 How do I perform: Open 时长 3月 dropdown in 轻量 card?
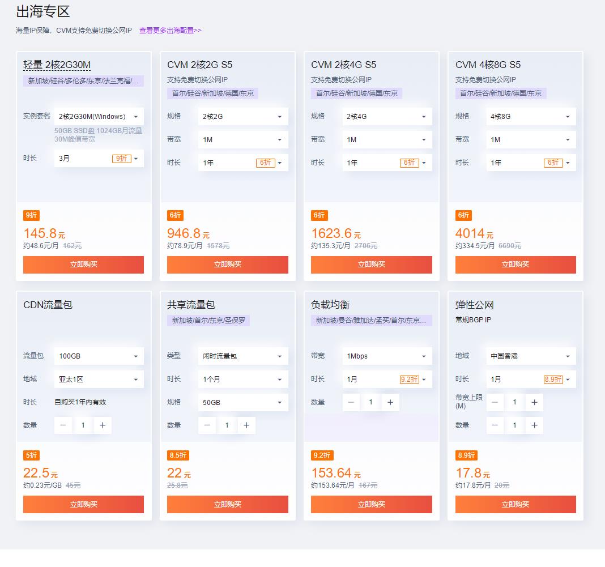(99, 159)
